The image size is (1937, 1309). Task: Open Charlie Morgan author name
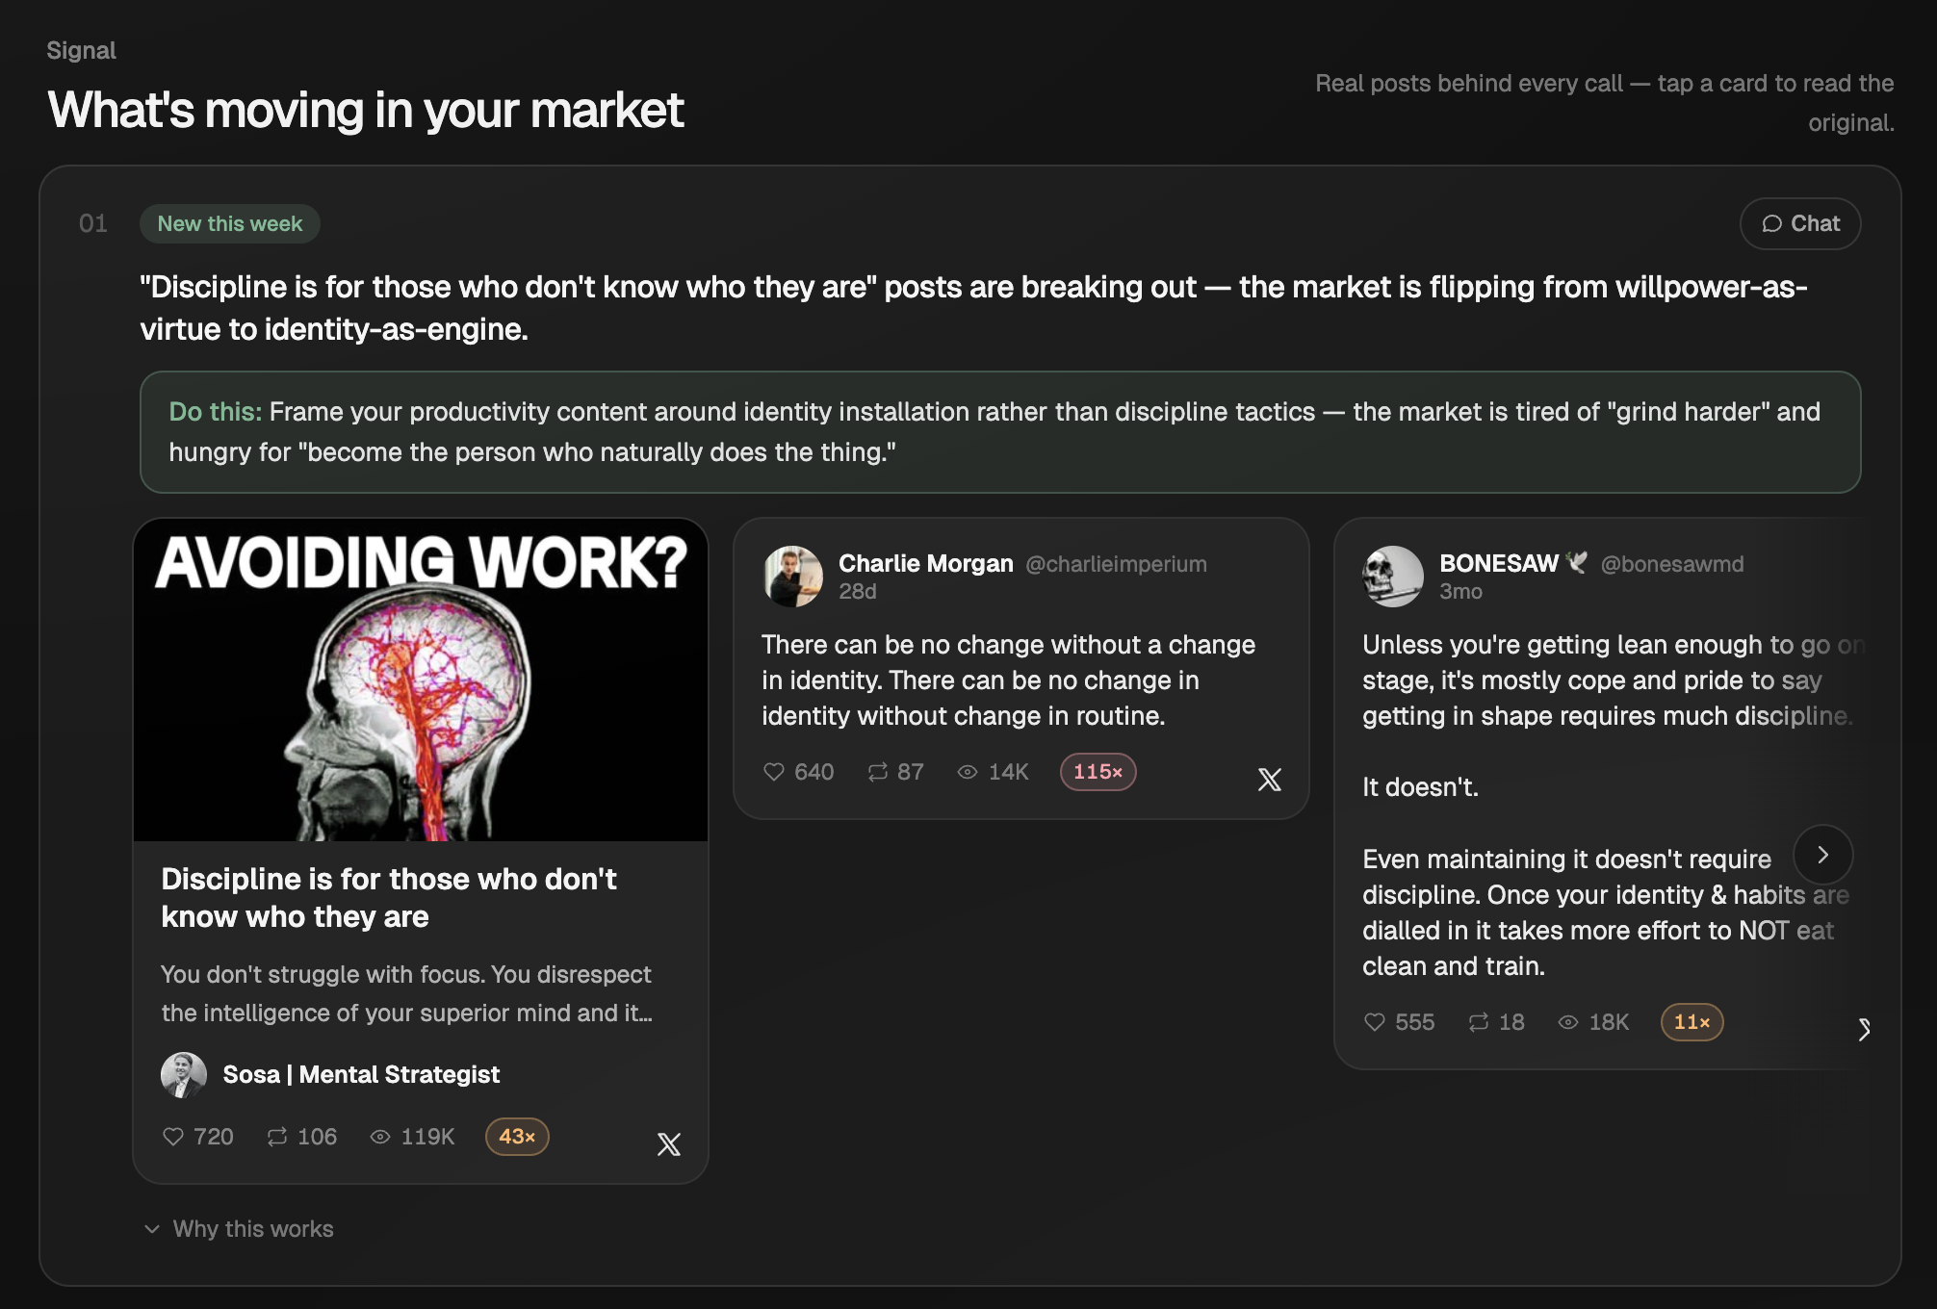[926, 564]
